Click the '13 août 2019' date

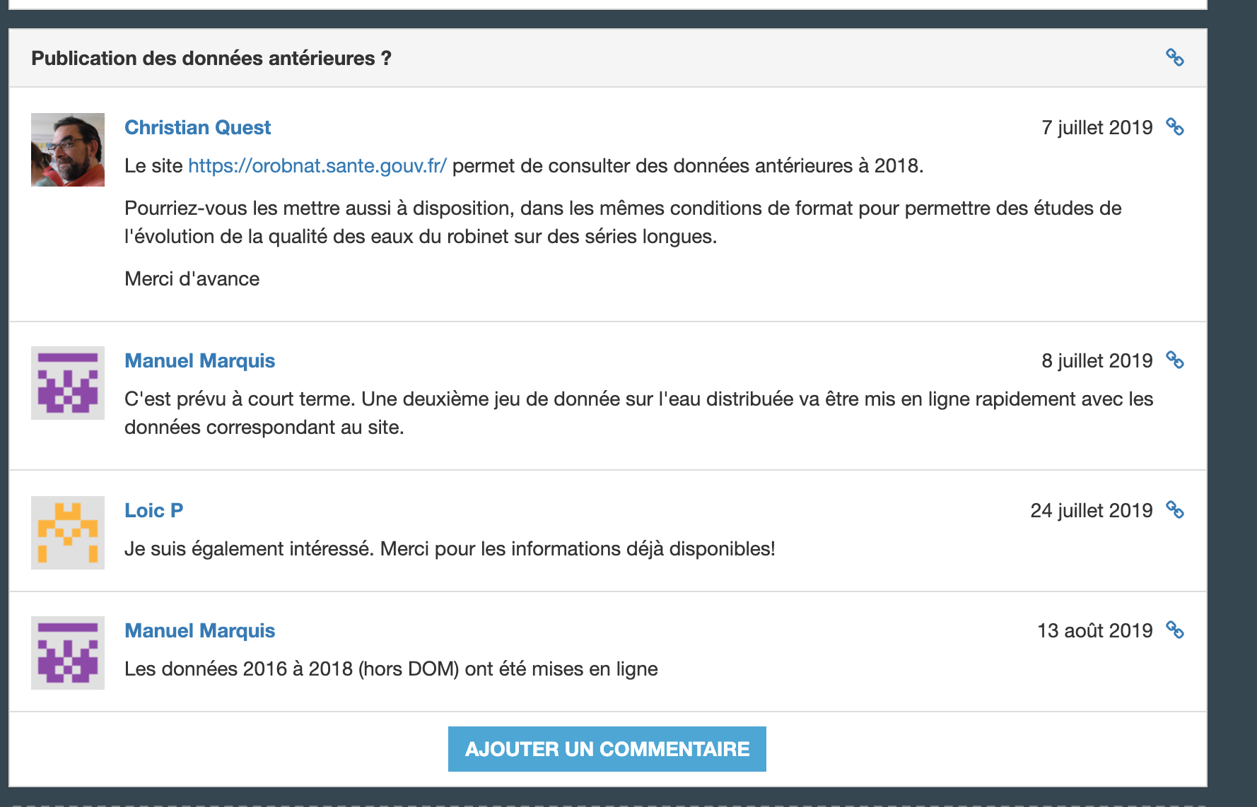[1094, 630]
